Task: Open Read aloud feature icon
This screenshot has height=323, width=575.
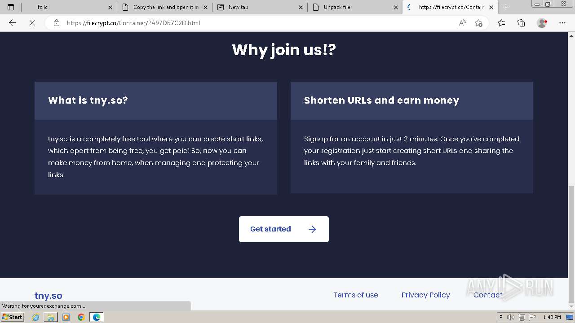Action: click(x=462, y=23)
